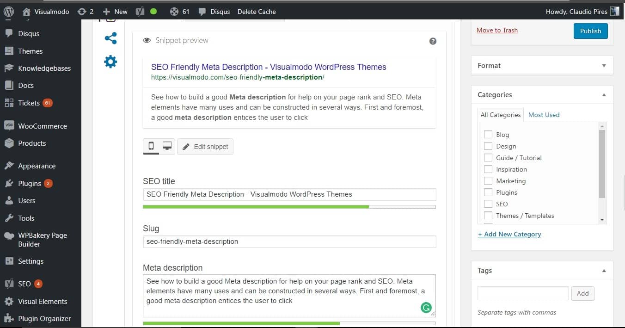Check the Guide / Tutorial category
The image size is (625, 328).
[488, 158]
